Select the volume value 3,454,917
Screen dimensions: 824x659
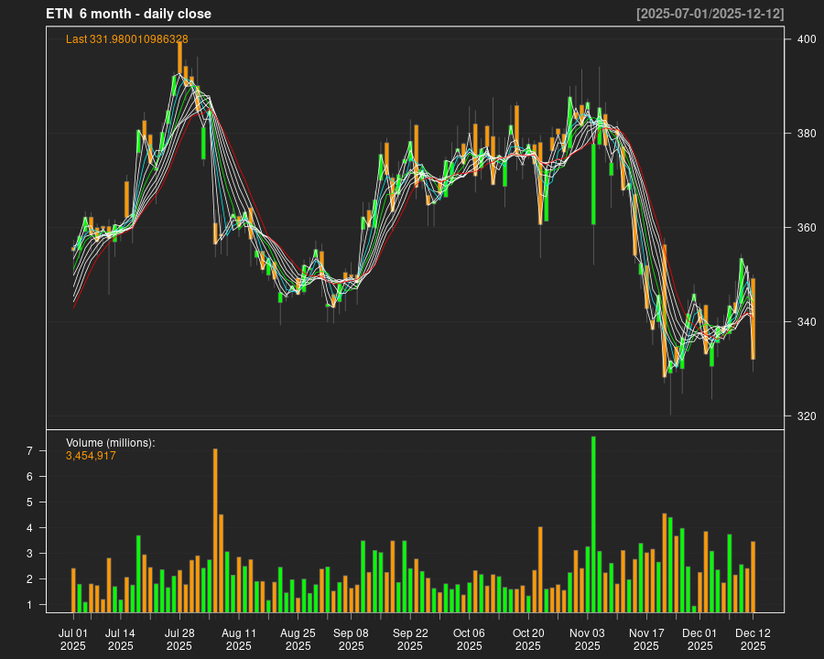(90, 455)
